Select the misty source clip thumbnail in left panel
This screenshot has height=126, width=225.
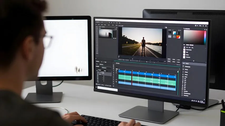pyautogui.click(x=105, y=33)
